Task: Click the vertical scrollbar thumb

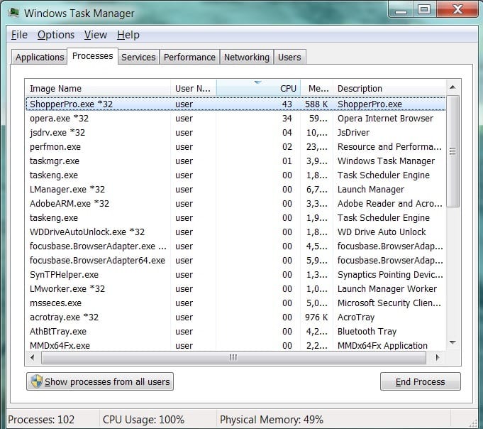Action: pos(453,151)
